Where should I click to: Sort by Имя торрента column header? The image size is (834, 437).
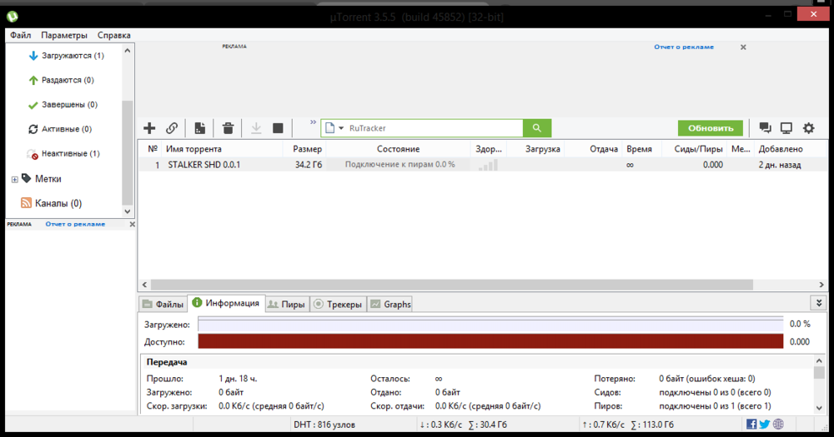click(x=223, y=149)
